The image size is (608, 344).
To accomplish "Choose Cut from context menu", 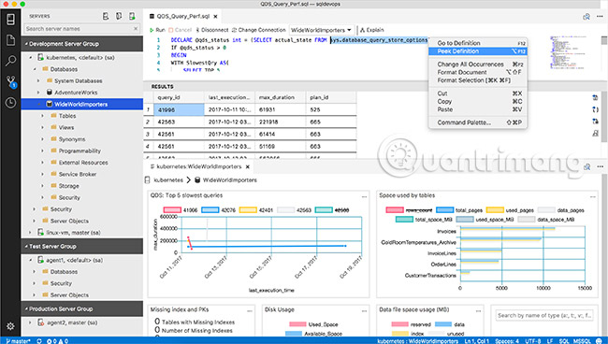I will [x=478, y=93].
